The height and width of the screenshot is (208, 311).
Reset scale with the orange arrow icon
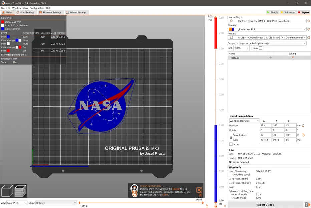click(x=303, y=135)
